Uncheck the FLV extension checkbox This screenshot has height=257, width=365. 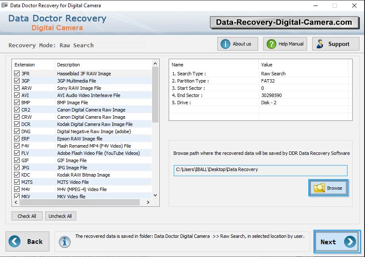point(17,153)
